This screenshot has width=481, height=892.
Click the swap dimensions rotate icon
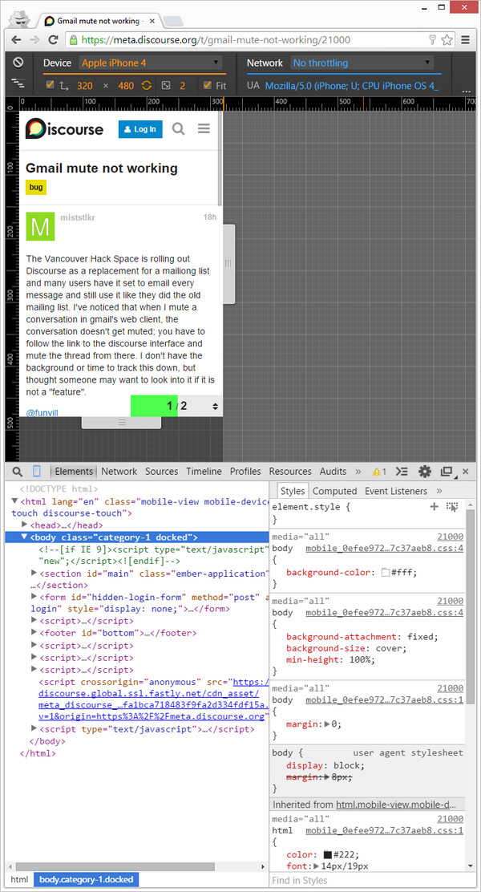tap(147, 85)
